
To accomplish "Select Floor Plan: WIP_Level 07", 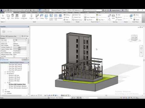I will tap(15, 70).
